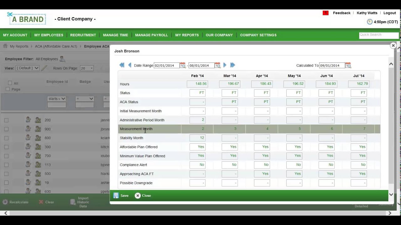Jump to first date range arrow

coord(122,65)
